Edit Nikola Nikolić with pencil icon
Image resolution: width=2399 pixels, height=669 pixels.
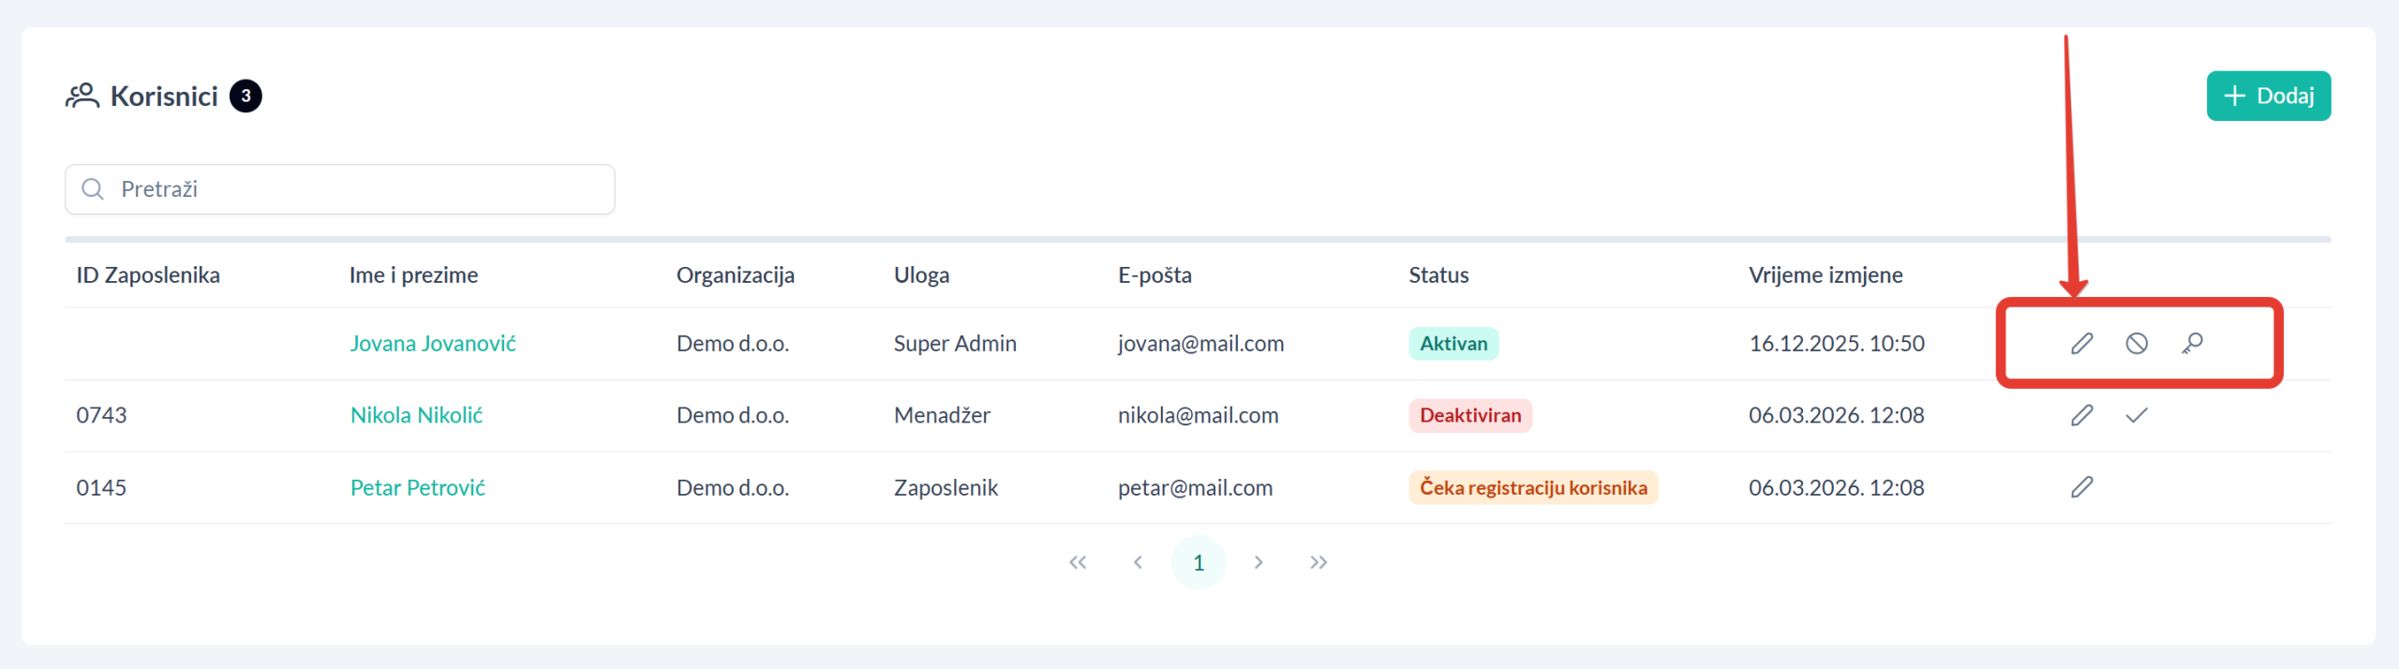click(2081, 415)
